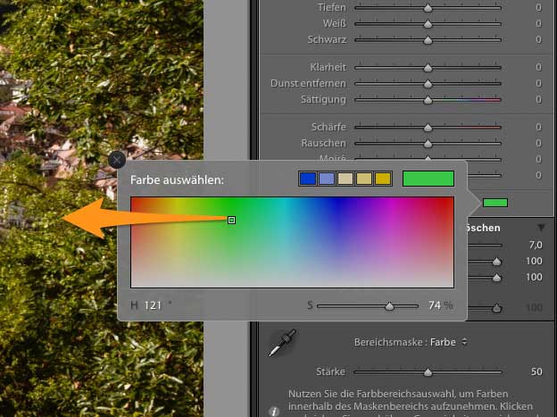Click the Klarheit value 0
The width and height of the screenshot is (557, 417).
tap(538, 67)
